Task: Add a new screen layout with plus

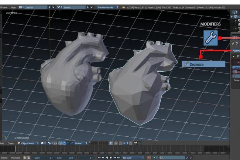Action: 49,7
